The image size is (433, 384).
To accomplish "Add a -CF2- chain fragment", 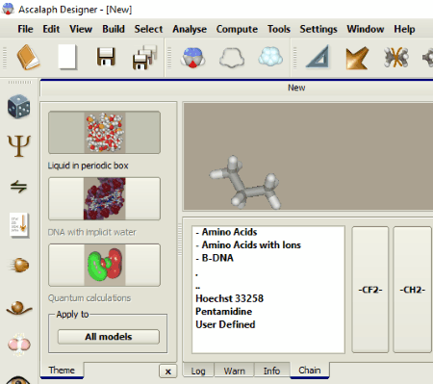I will pyautogui.click(x=370, y=290).
